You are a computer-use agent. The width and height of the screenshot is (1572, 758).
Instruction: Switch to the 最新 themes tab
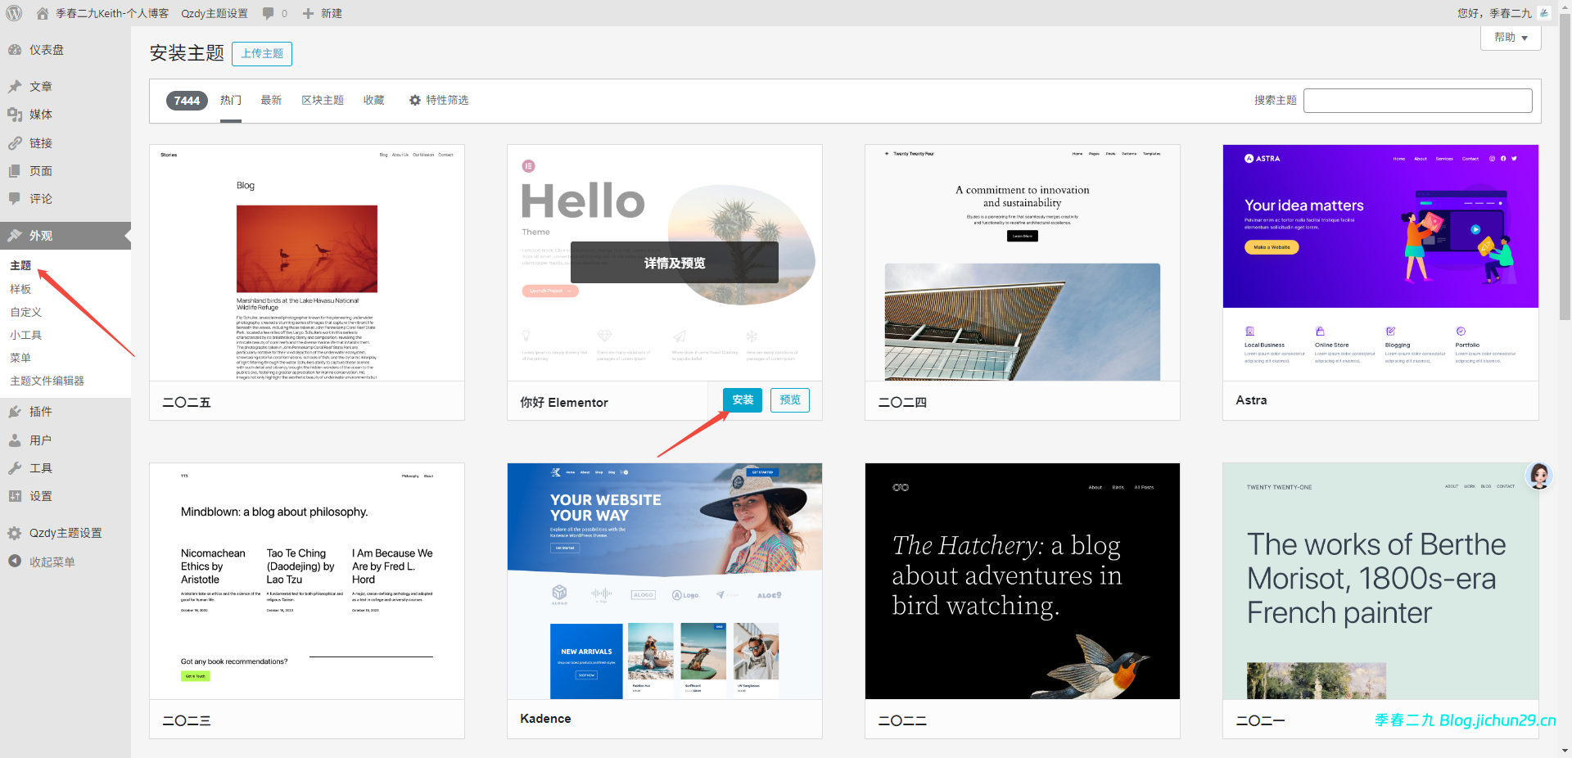[x=271, y=100]
